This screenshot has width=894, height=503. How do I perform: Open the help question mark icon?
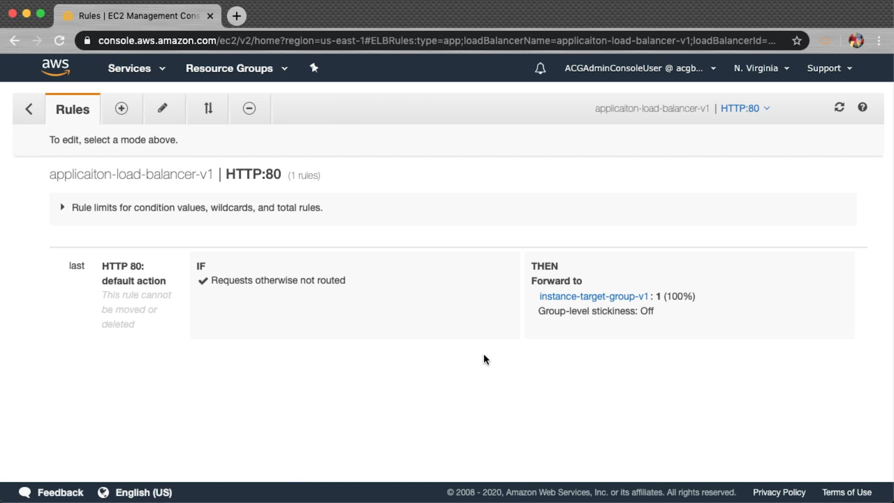[862, 108]
